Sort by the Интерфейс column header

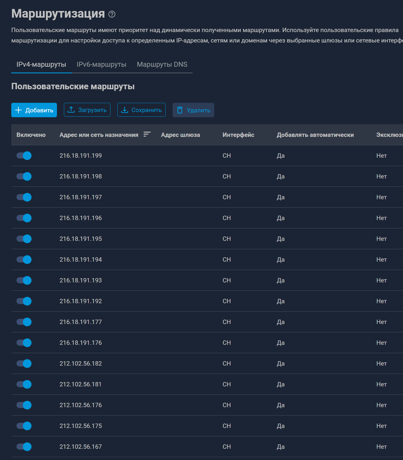pos(238,135)
